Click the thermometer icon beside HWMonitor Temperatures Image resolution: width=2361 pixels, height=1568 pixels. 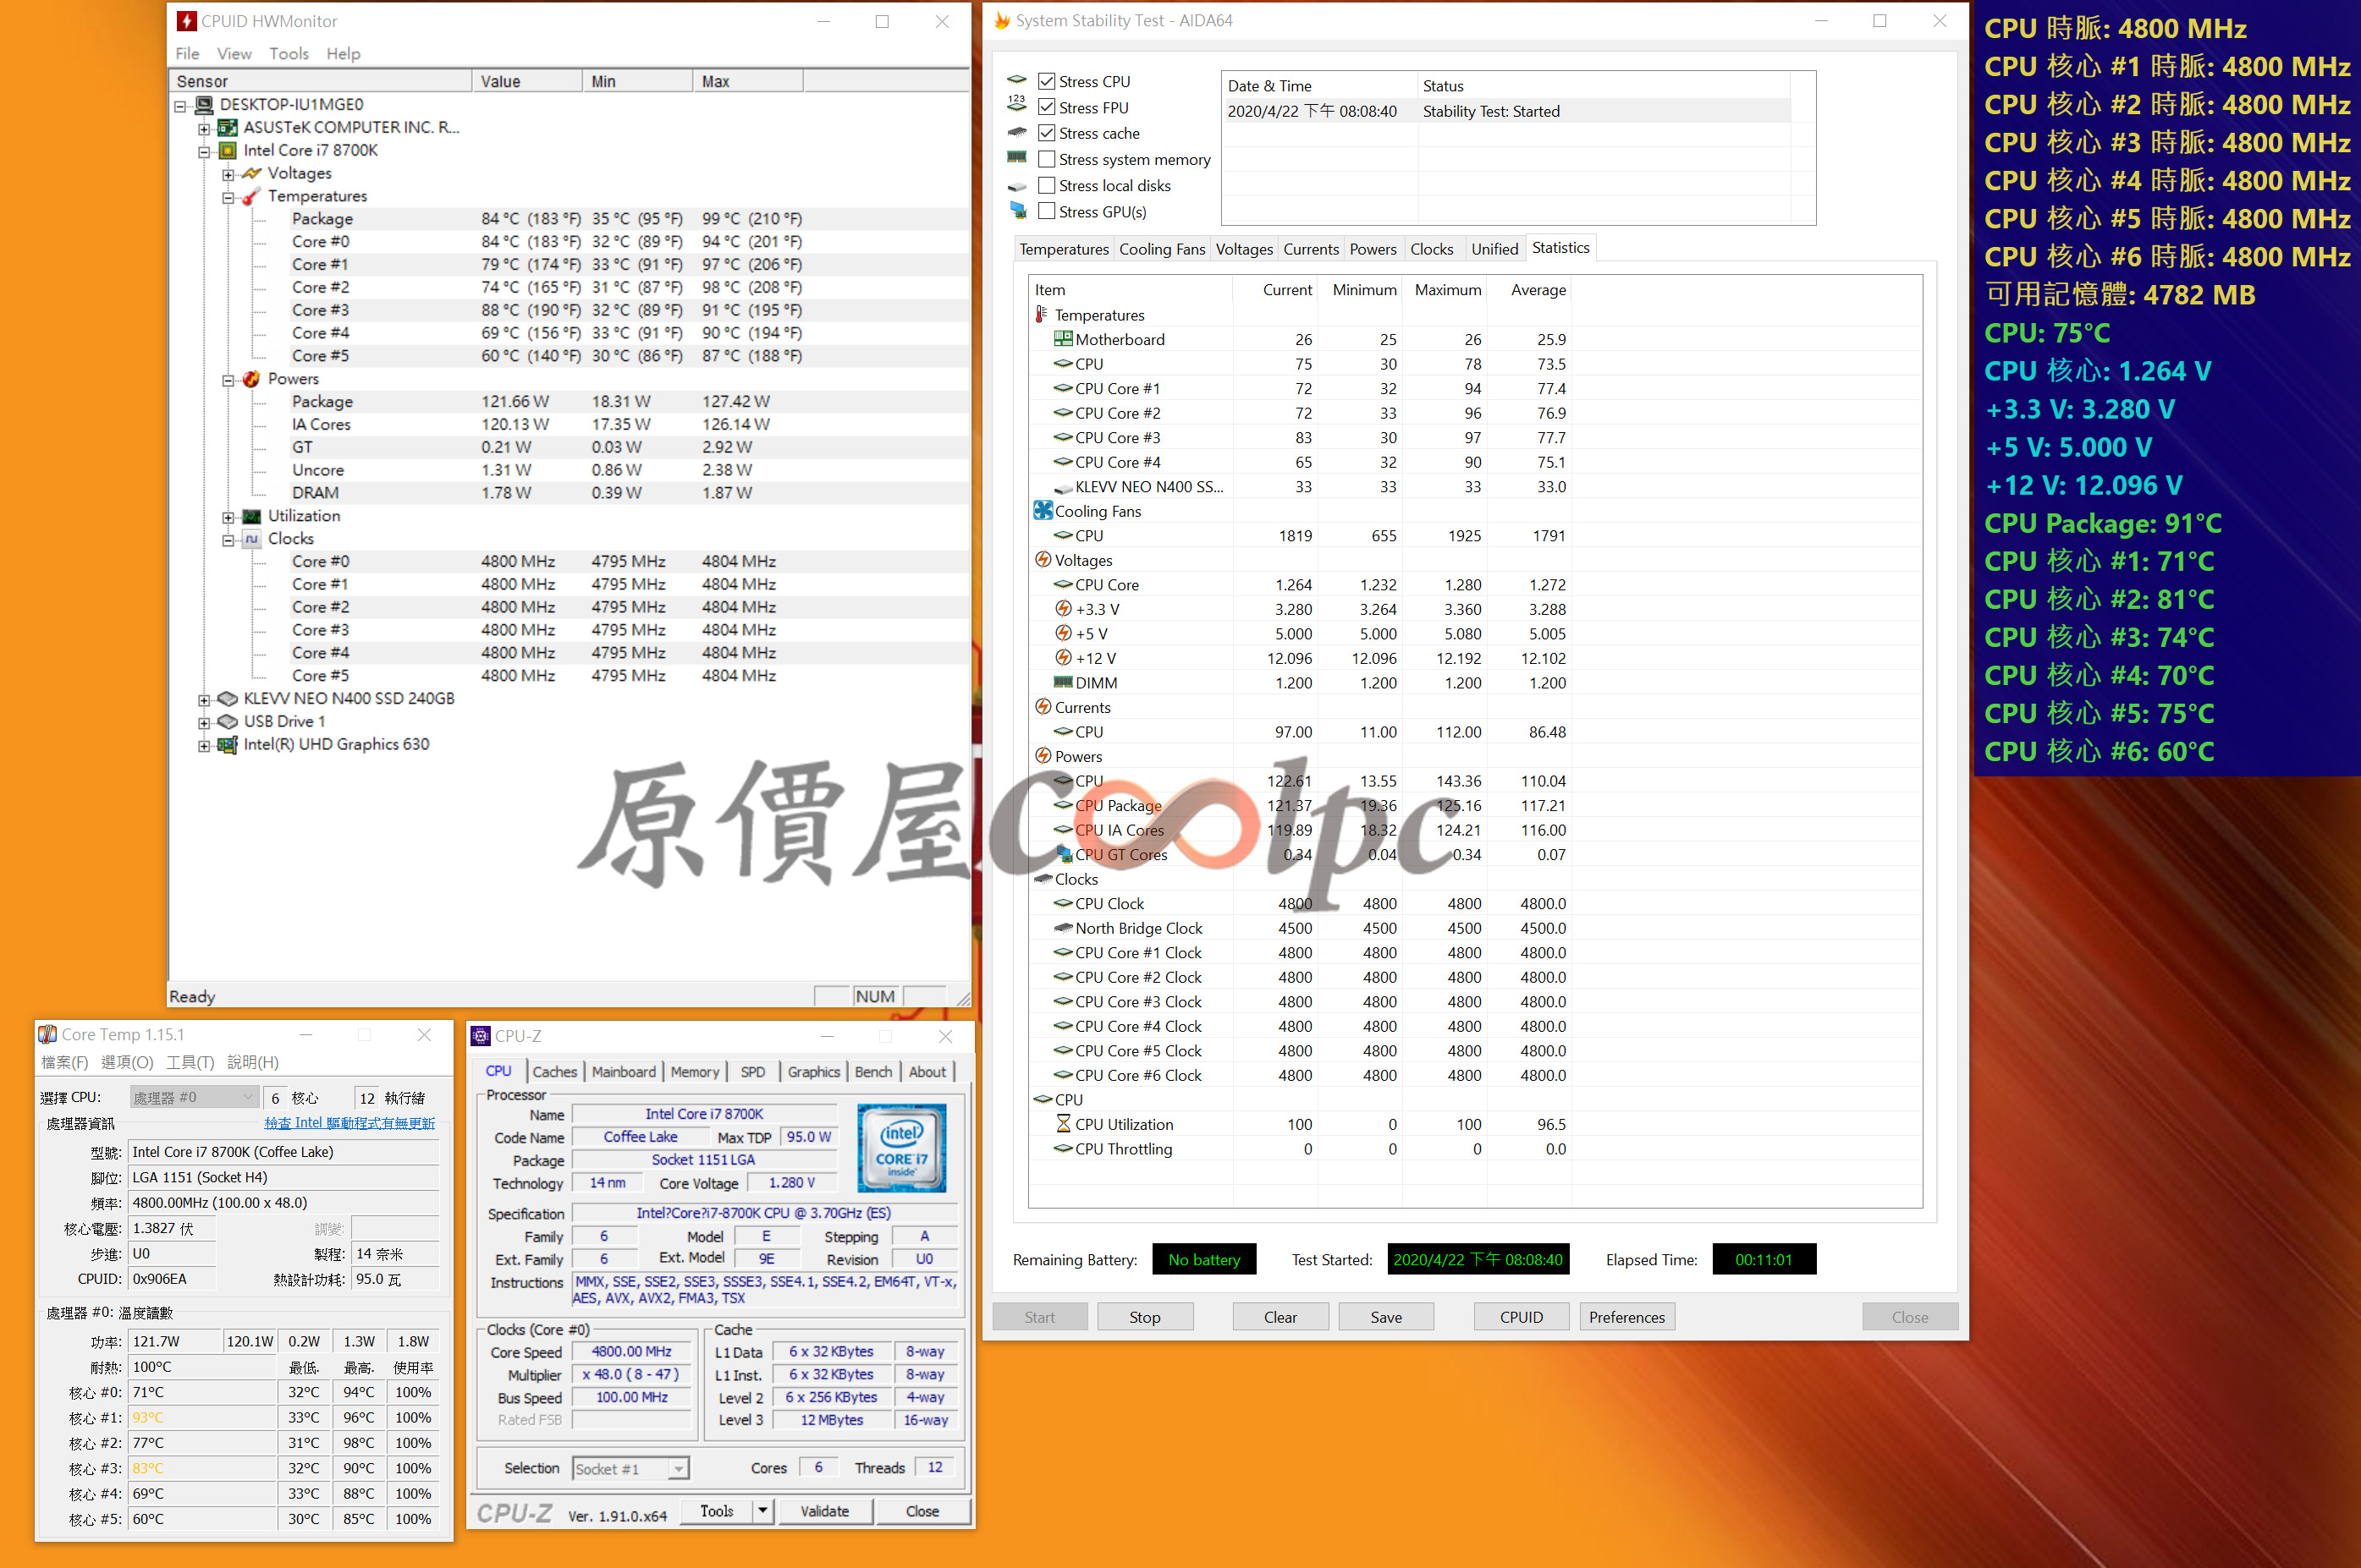coord(252,196)
